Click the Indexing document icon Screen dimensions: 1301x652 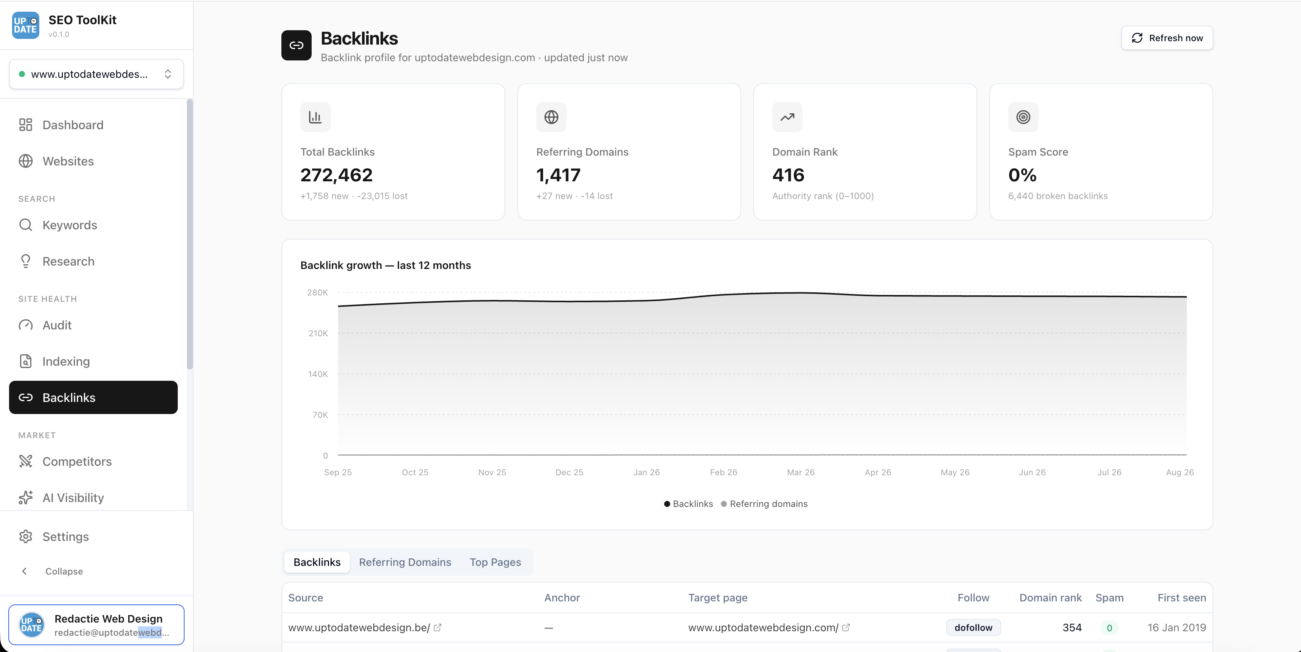[x=25, y=362]
